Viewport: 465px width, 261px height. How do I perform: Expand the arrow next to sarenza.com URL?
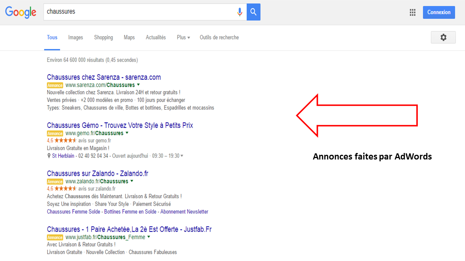(x=138, y=85)
